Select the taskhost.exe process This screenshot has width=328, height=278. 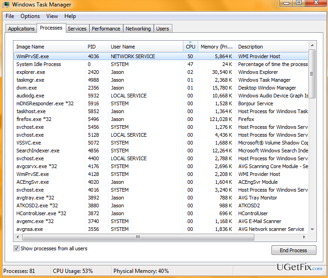pyautogui.click(x=161, y=111)
